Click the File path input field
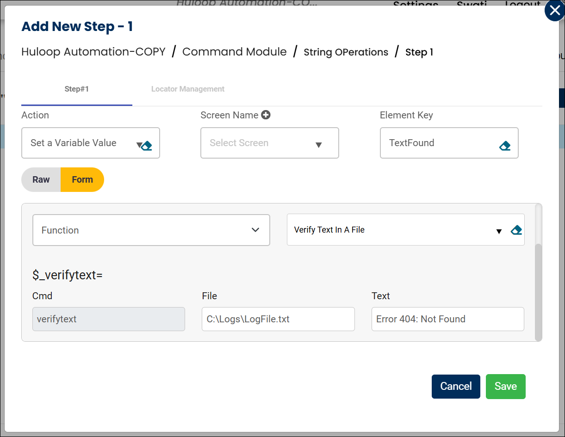This screenshot has height=437, width=565. click(x=278, y=319)
